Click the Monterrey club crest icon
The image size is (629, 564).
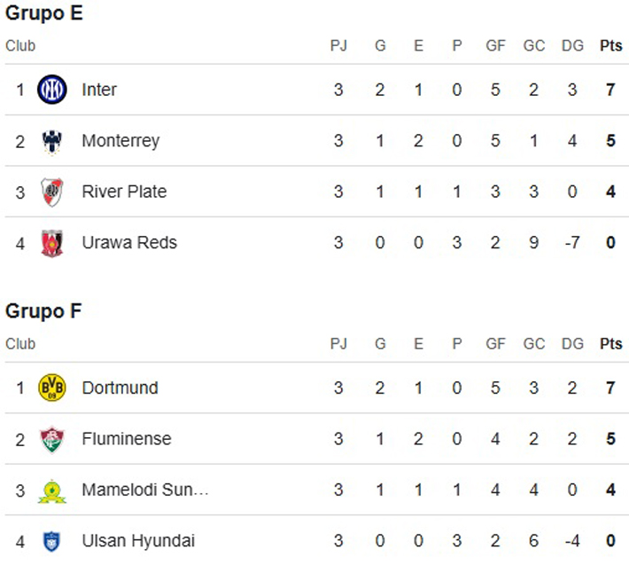pyautogui.click(x=52, y=141)
